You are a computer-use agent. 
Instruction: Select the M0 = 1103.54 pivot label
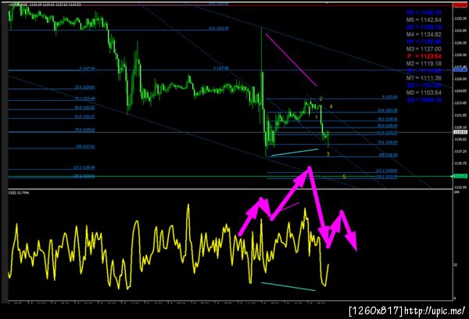click(x=424, y=92)
